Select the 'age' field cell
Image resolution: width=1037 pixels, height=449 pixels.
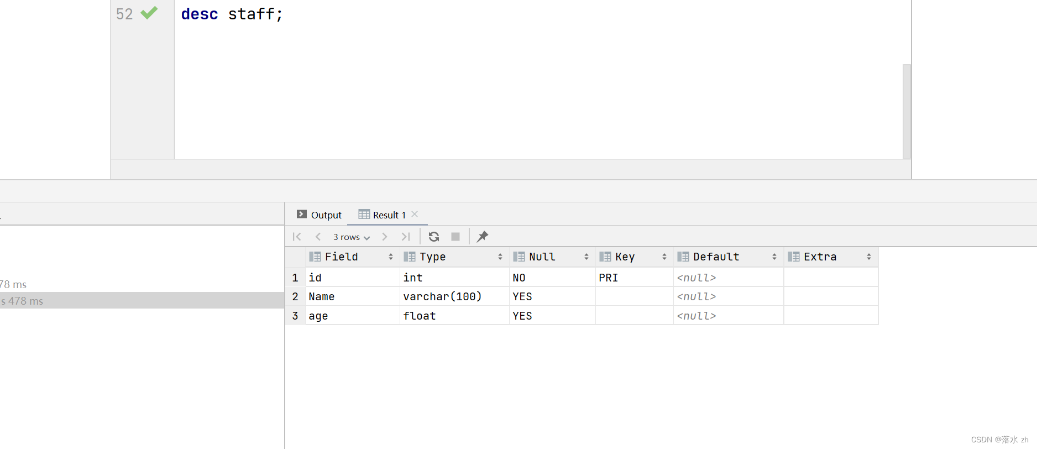coord(352,316)
